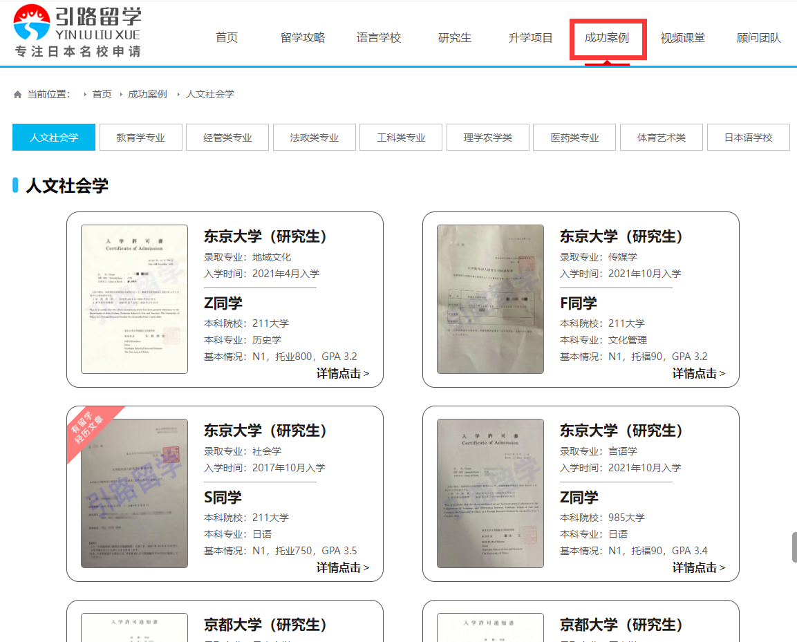Image resolution: width=797 pixels, height=642 pixels.
Task: View admission certificate thumbnail for 地域文化 case
Action: click(134, 299)
